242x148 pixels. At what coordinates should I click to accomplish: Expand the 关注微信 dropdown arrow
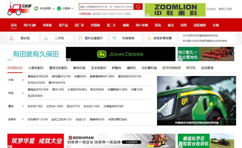pos(53,8)
